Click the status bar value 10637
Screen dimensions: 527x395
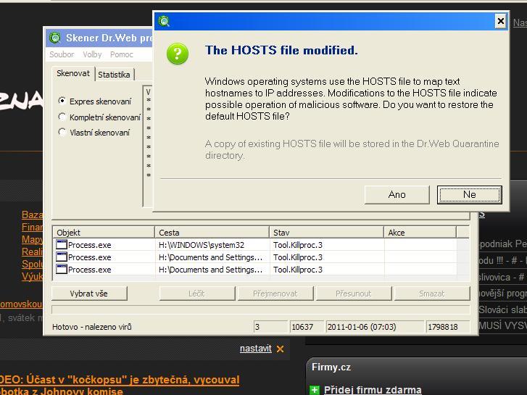coord(306,327)
